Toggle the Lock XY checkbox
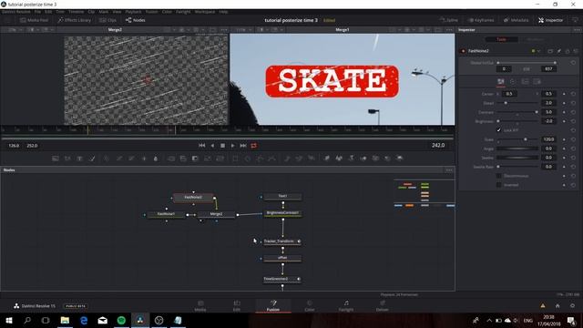 [499, 130]
